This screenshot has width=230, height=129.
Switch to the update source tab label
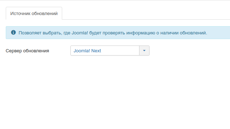pyautogui.click(x=34, y=14)
